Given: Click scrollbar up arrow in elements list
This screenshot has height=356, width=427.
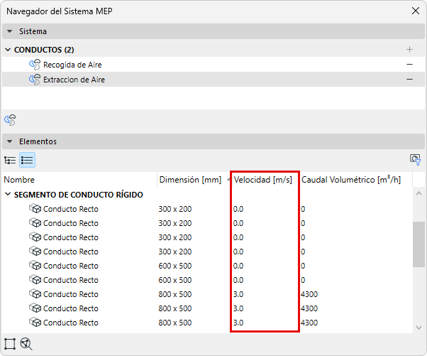Looking at the screenshot, I should coord(418,193).
